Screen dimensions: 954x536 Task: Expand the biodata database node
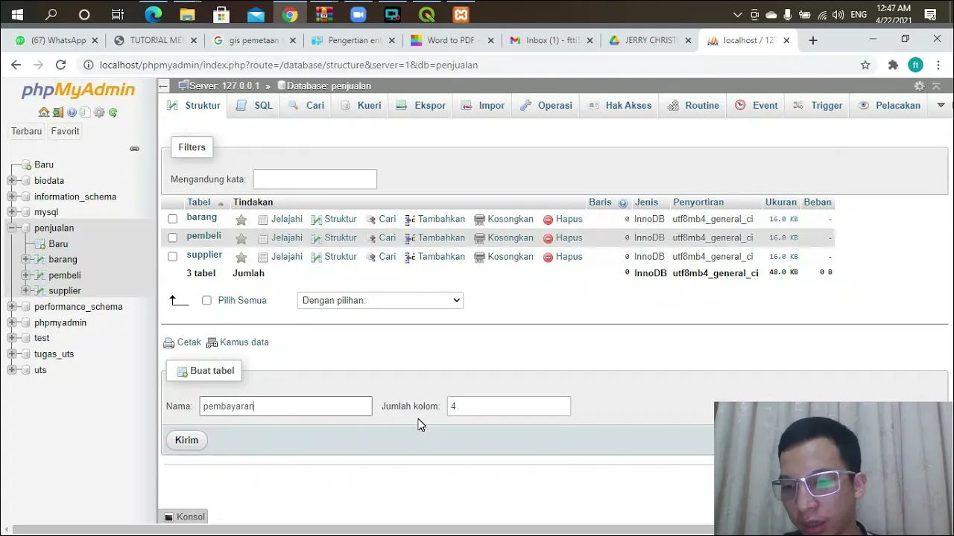point(11,181)
